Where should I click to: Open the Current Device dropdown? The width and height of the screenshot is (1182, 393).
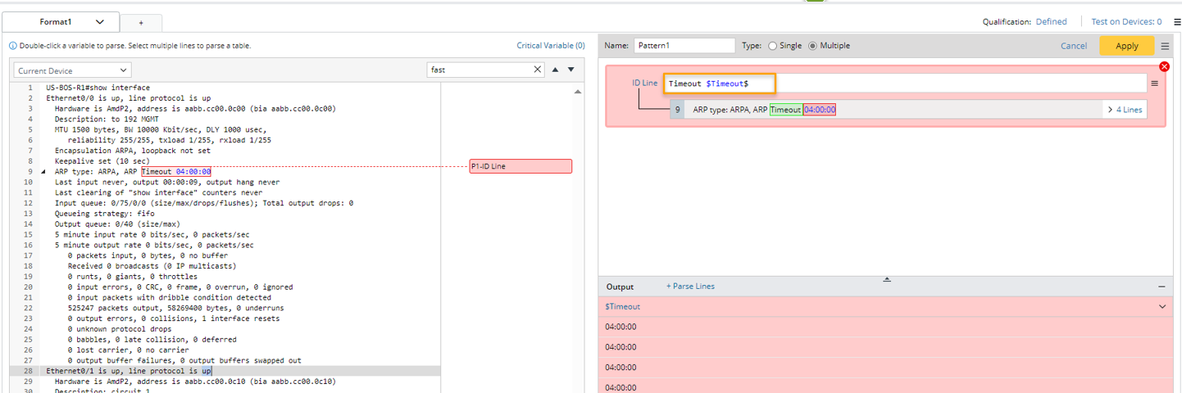(x=72, y=70)
